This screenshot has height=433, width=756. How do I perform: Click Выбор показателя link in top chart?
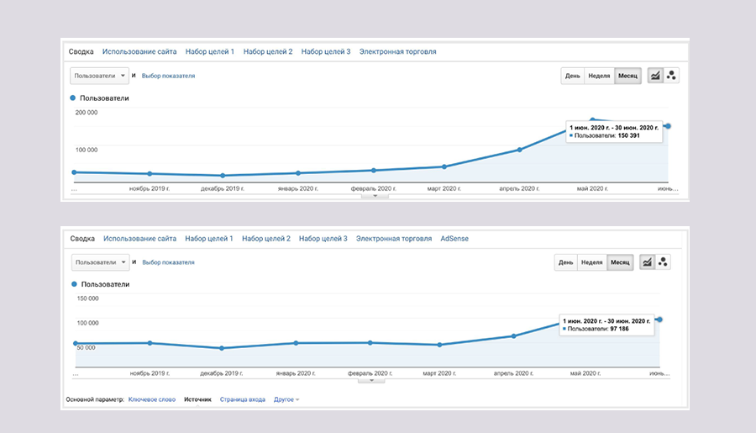point(168,76)
